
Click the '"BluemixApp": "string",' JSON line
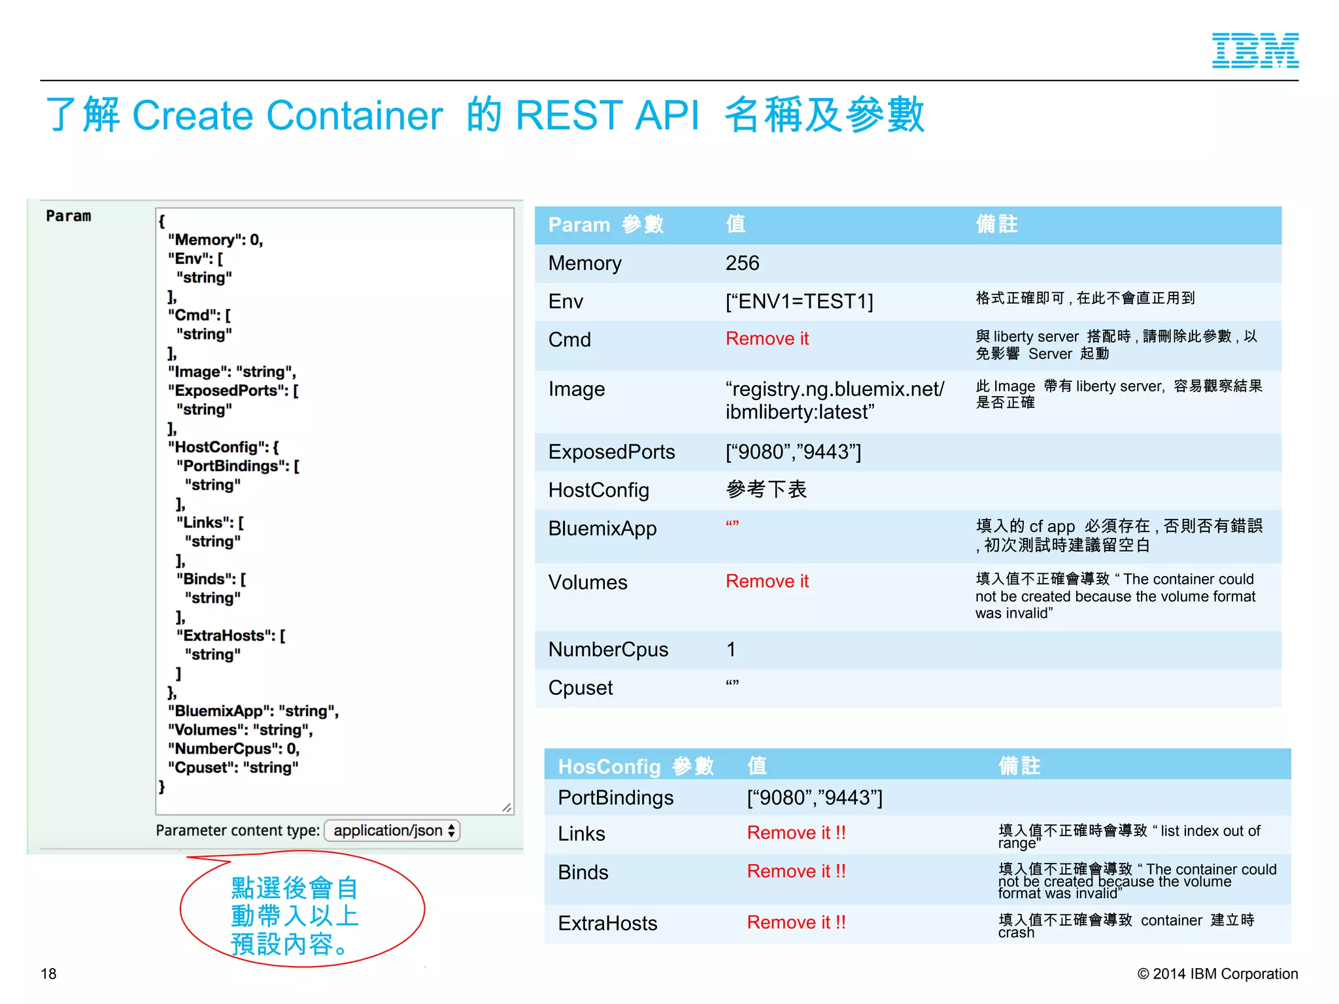click(254, 711)
